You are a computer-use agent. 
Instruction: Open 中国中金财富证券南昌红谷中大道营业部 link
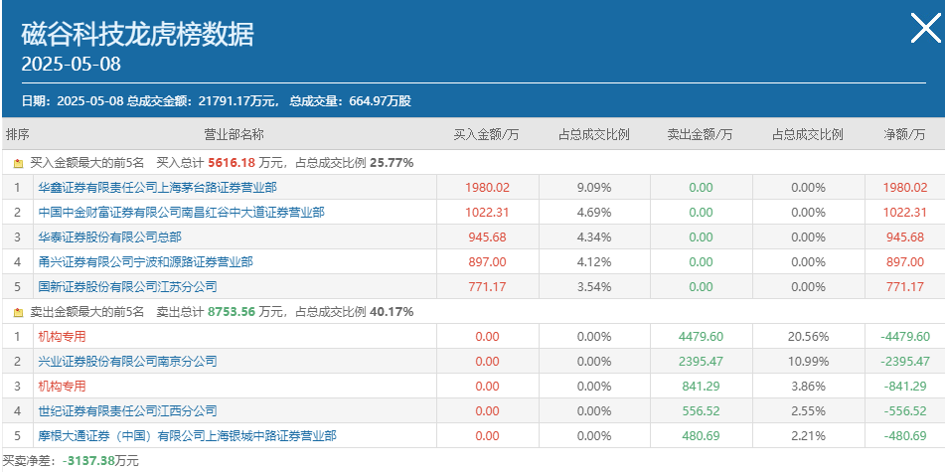click(x=181, y=213)
